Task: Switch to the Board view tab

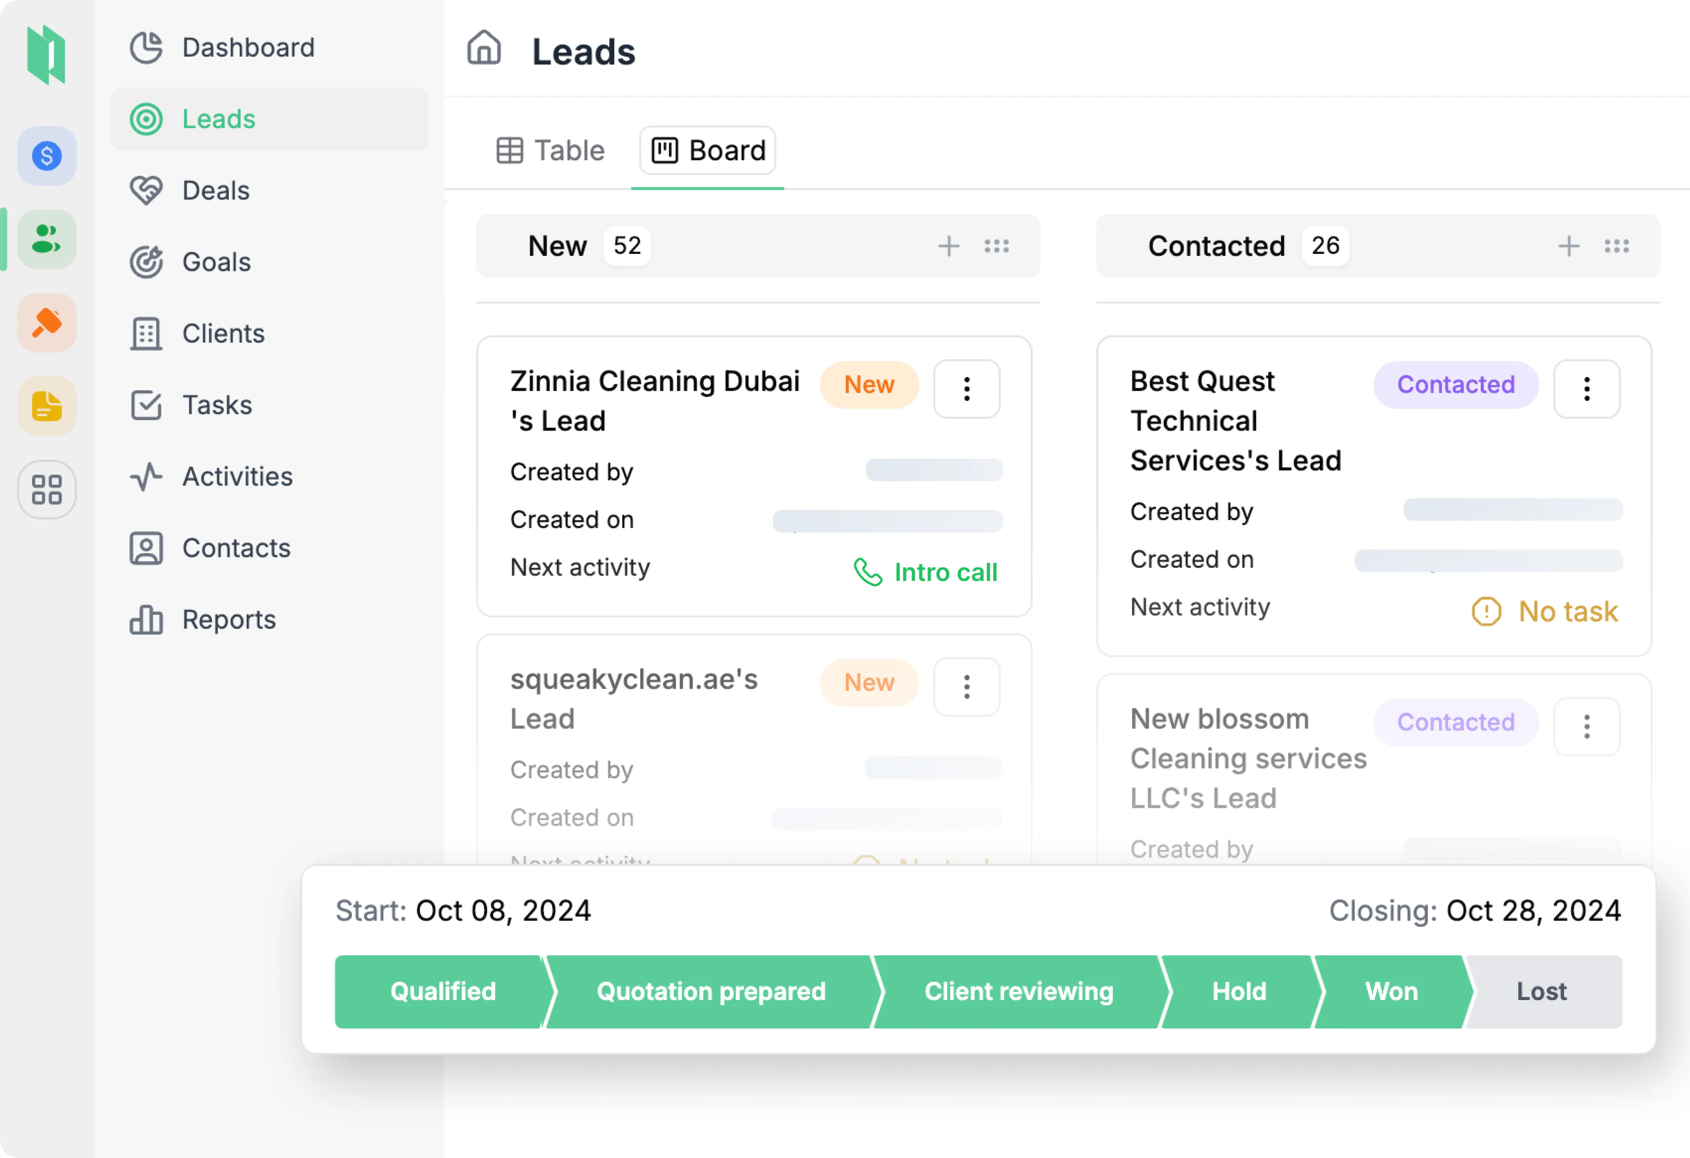Action: tap(708, 151)
